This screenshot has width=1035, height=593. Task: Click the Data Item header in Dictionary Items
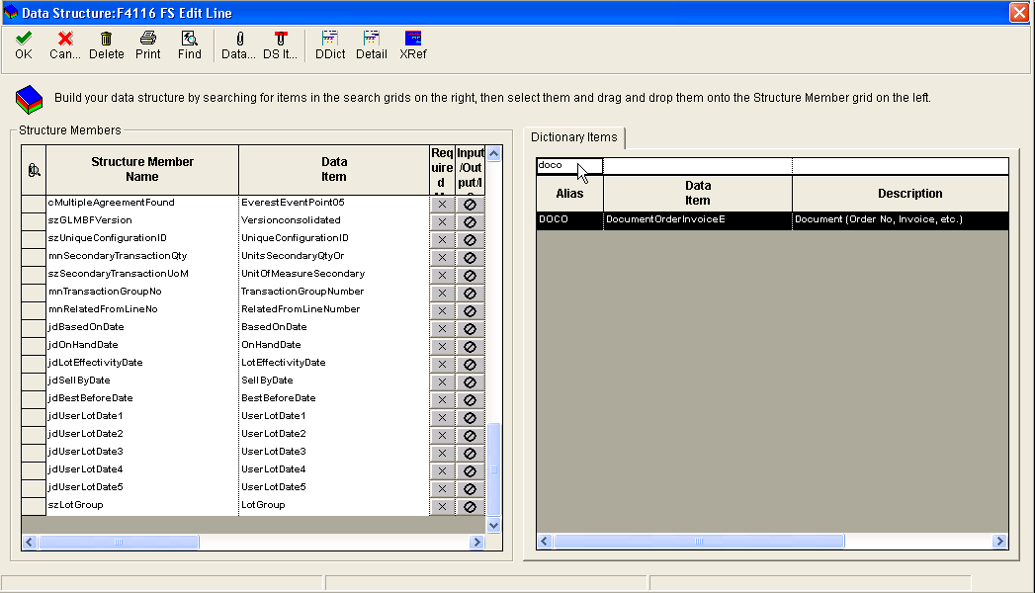[x=698, y=194]
